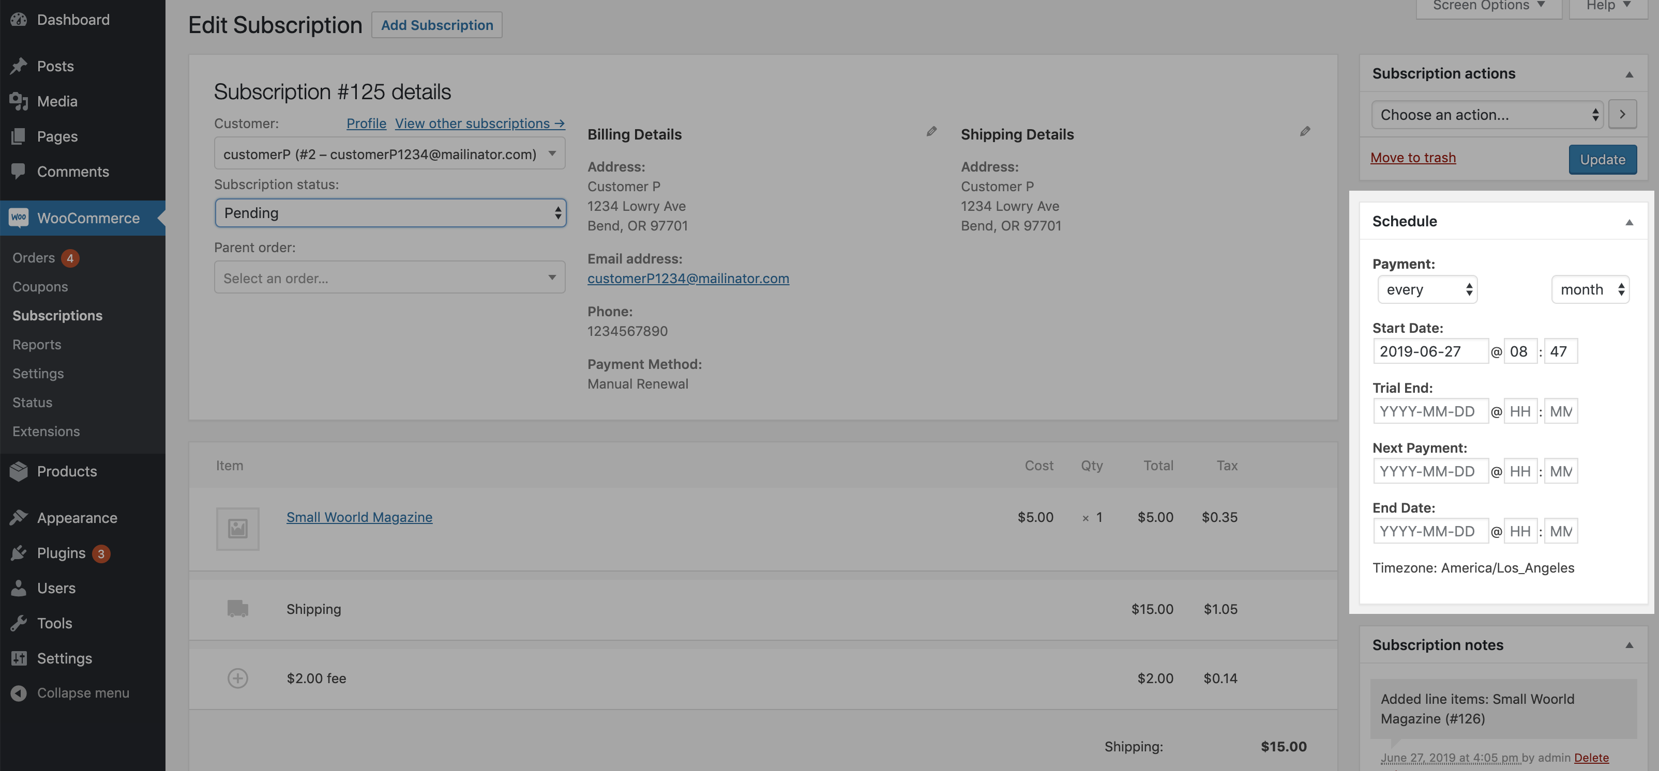Click the plus icon beside the $2.00 fee
This screenshot has width=1659, height=771.
point(238,677)
